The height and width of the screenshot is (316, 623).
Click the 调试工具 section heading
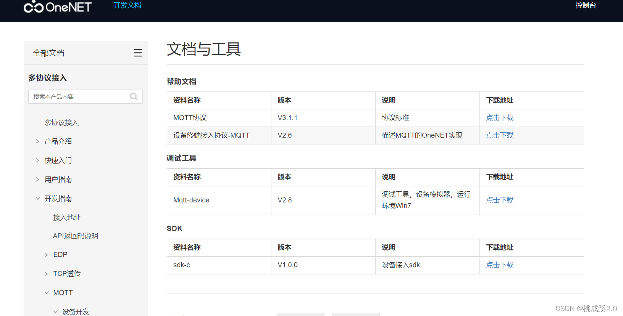click(x=182, y=158)
